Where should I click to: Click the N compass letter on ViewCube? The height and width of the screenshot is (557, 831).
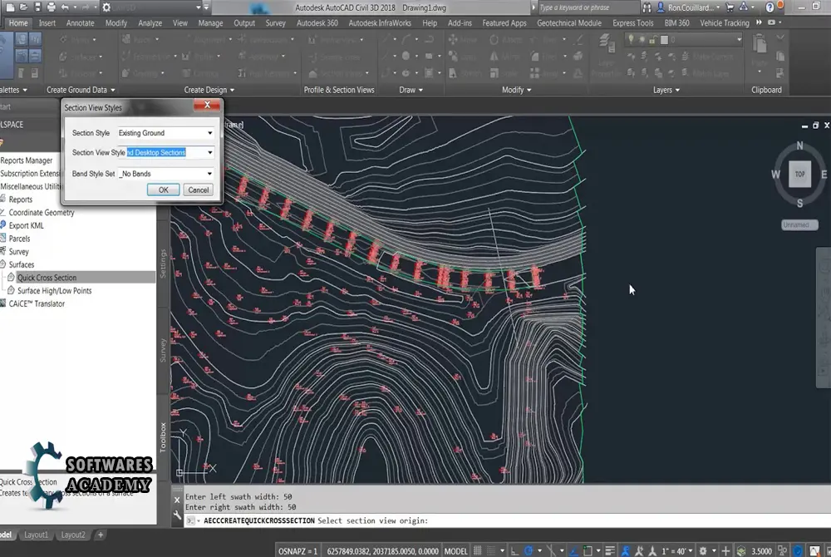click(799, 145)
